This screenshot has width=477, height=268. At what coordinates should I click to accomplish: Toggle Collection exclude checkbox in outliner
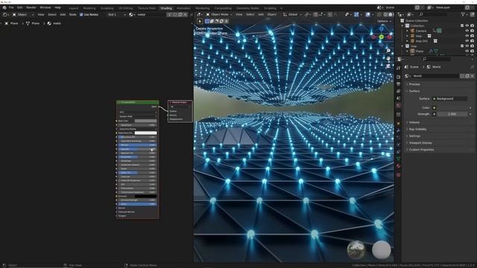coord(462,26)
